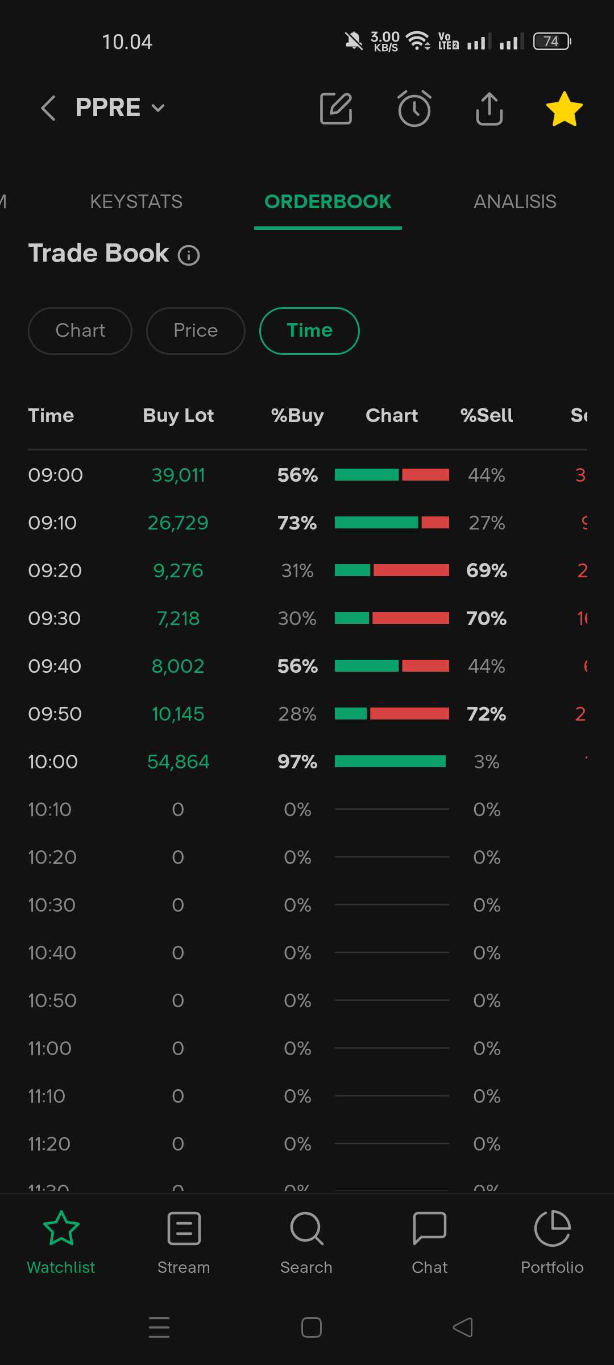
Task: Switch to the KEYSTATS tab
Action: coord(136,201)
